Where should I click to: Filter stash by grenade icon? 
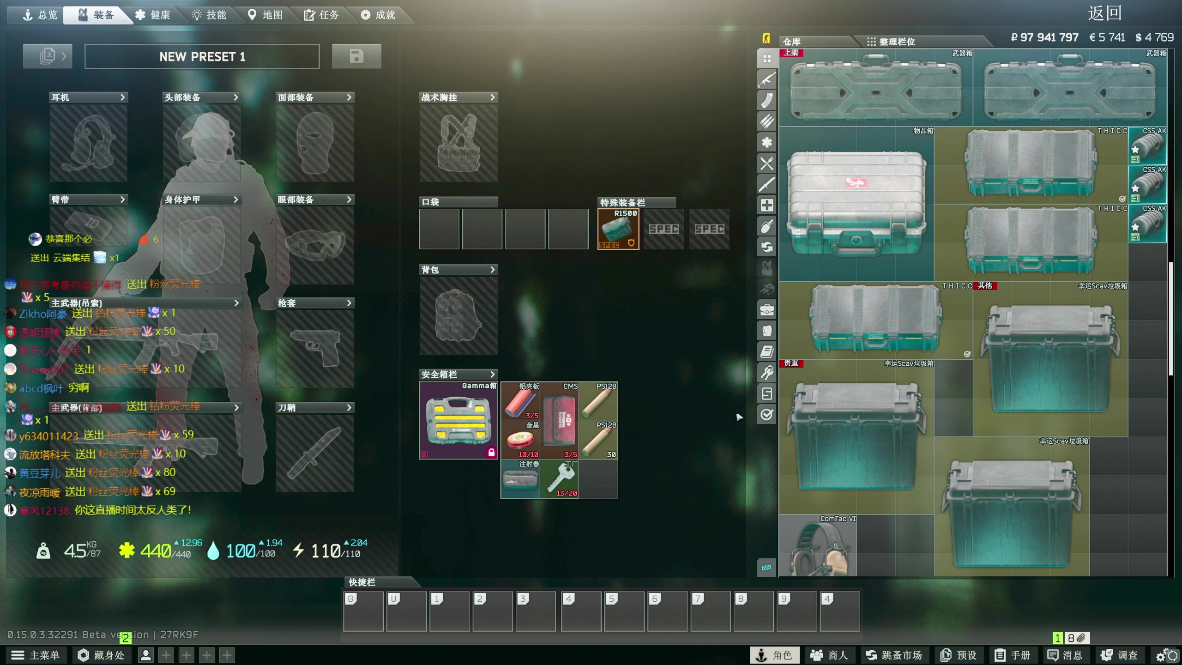point(766,226)
